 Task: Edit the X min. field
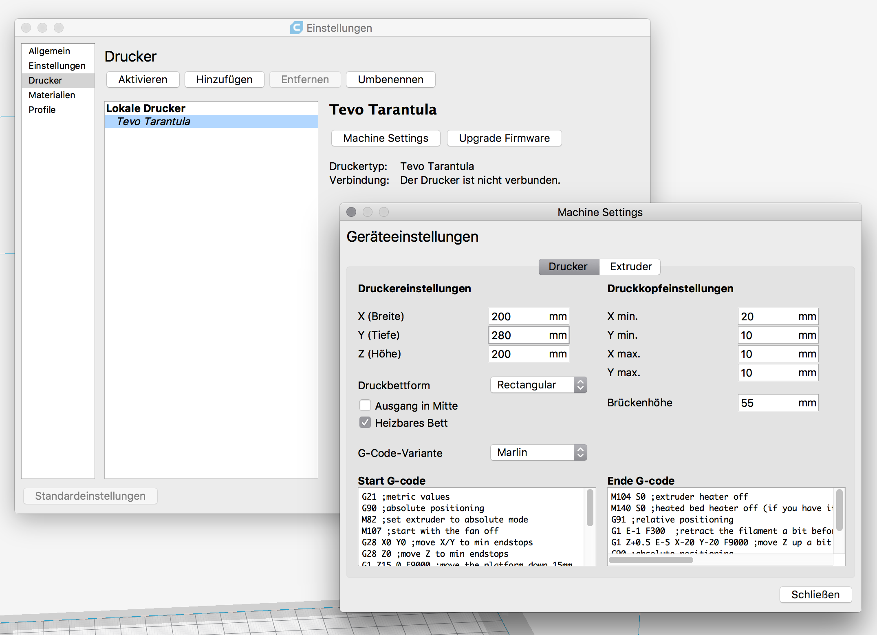pyautogui.click(x=778, y=316)
